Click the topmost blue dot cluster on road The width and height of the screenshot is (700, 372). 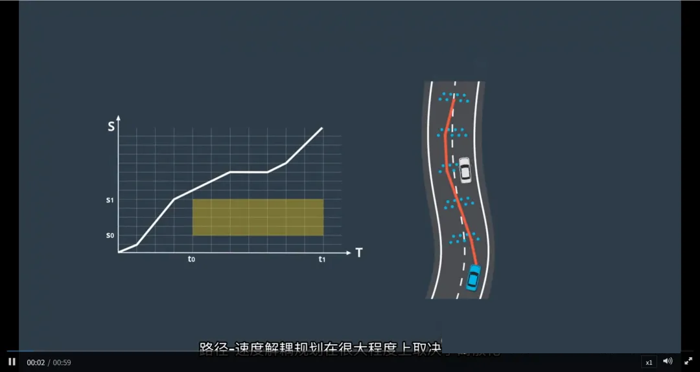click(454, 97)
